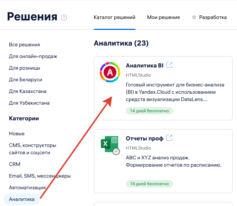Select the Новые category
The width and height of the screenshot is (237, 206).
pos(17,133)
